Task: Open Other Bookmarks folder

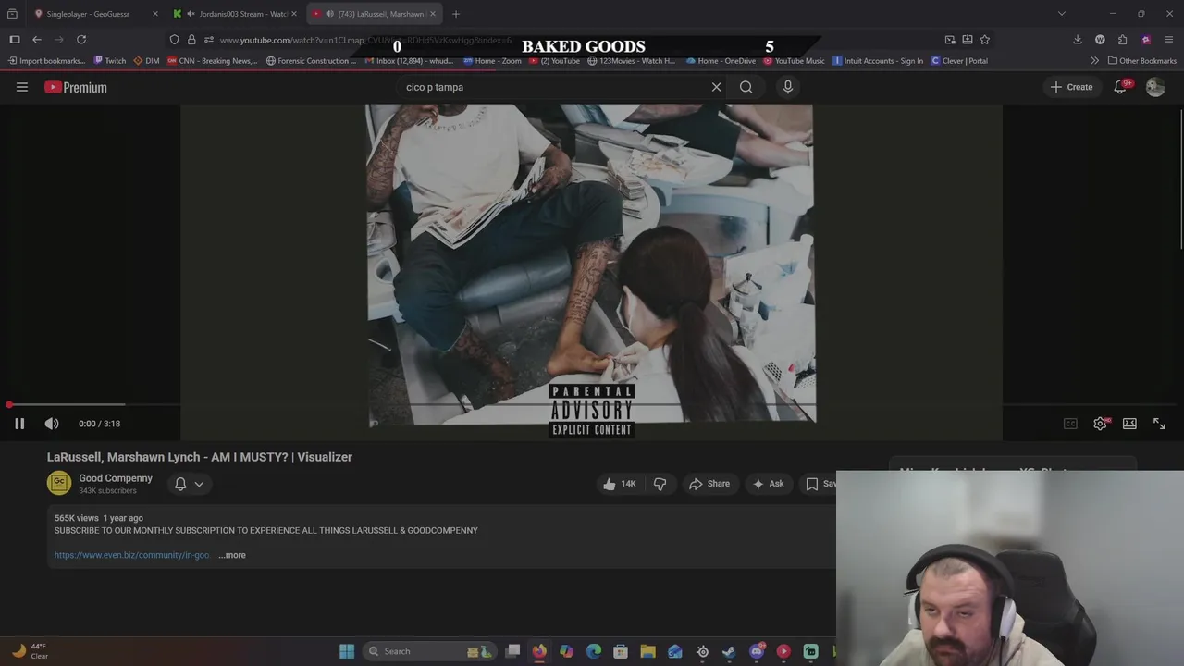Action: click(1142, 61)
